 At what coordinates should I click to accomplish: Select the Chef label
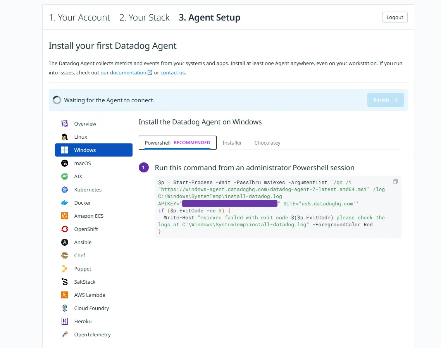(x=79, y=255)
